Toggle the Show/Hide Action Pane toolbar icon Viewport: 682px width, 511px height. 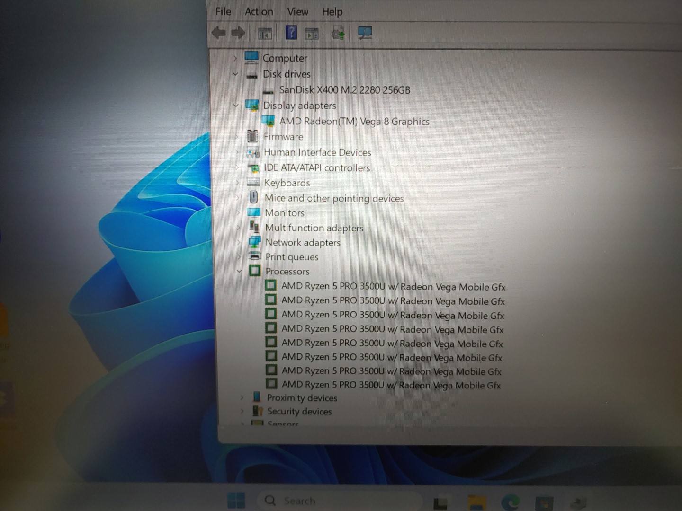click(312, 34)
